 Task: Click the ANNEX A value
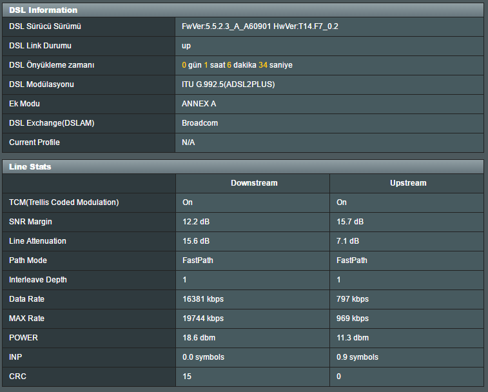pyautogui.click(x=199, y=104)
